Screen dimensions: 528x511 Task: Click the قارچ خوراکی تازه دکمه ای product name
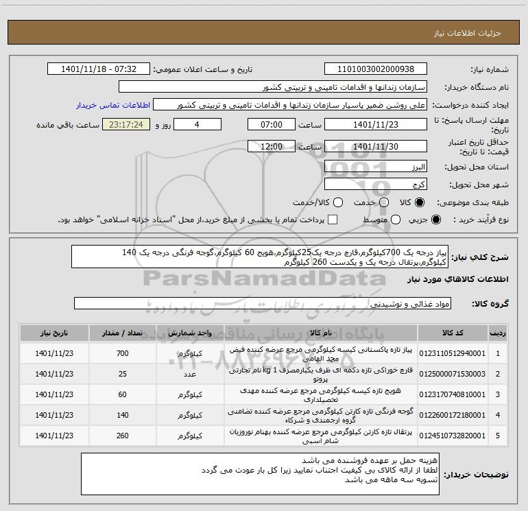coord(321,375)
